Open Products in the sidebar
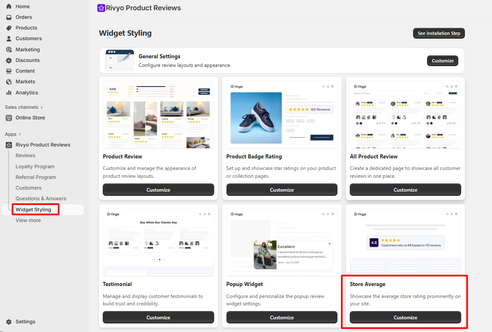The image size is (492, 332). (x=26, y=28)
